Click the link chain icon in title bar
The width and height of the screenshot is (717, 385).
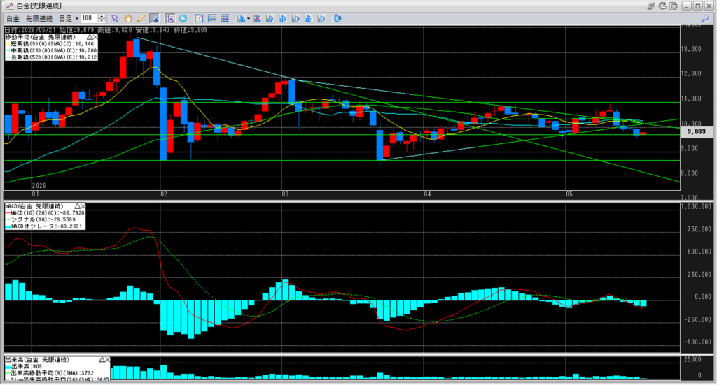pyautogui.click(x=650, y=6)
